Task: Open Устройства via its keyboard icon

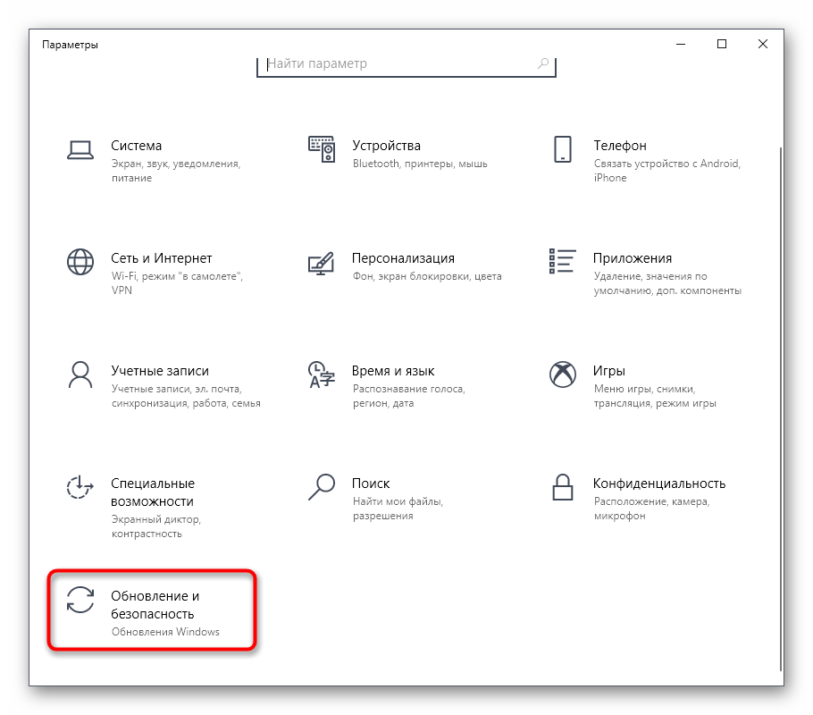Action: pos(321,149)
